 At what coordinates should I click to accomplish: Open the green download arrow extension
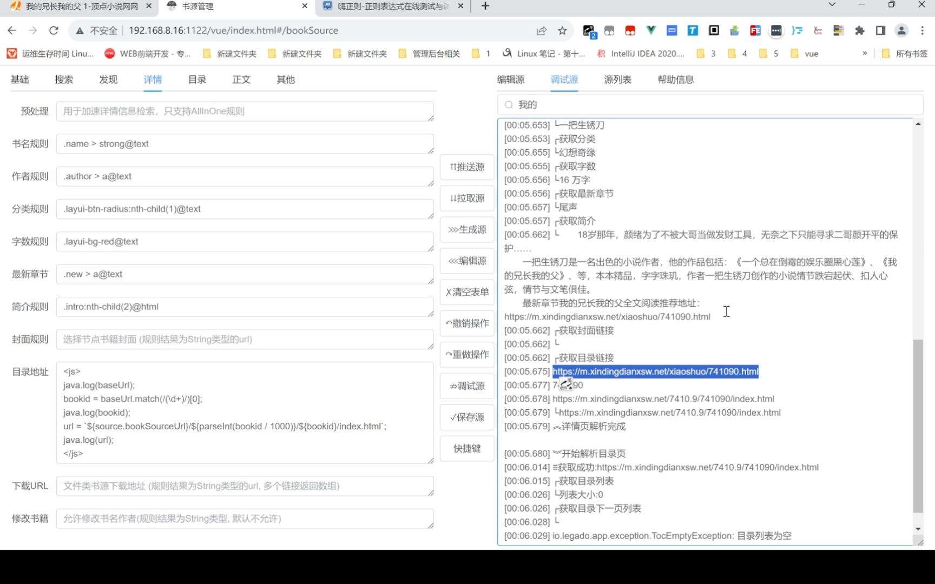pyautogui.click(x=734, y=31)
